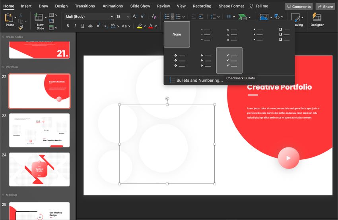The width and height of the screenshot is (338, 220).
Task: Collapse the Portfolio section in slide panel
Action: pyautogui.click(x=3, y=67)
